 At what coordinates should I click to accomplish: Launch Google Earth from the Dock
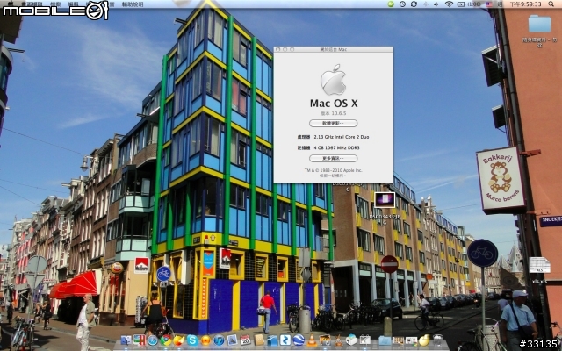pos(299,340)
